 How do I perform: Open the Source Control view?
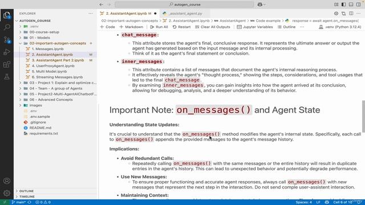7,40
